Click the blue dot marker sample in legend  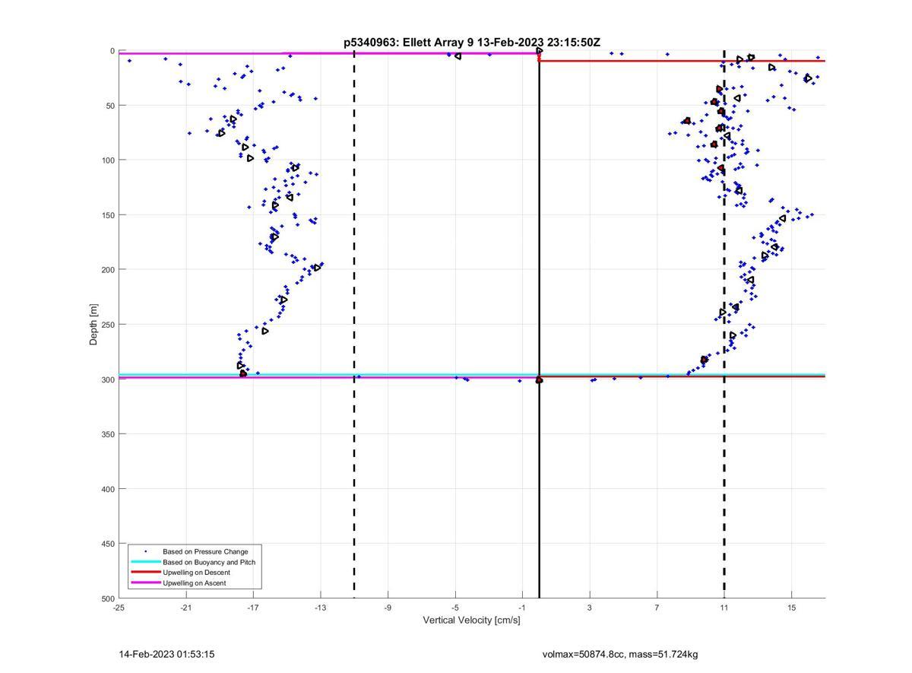(145, 551)
